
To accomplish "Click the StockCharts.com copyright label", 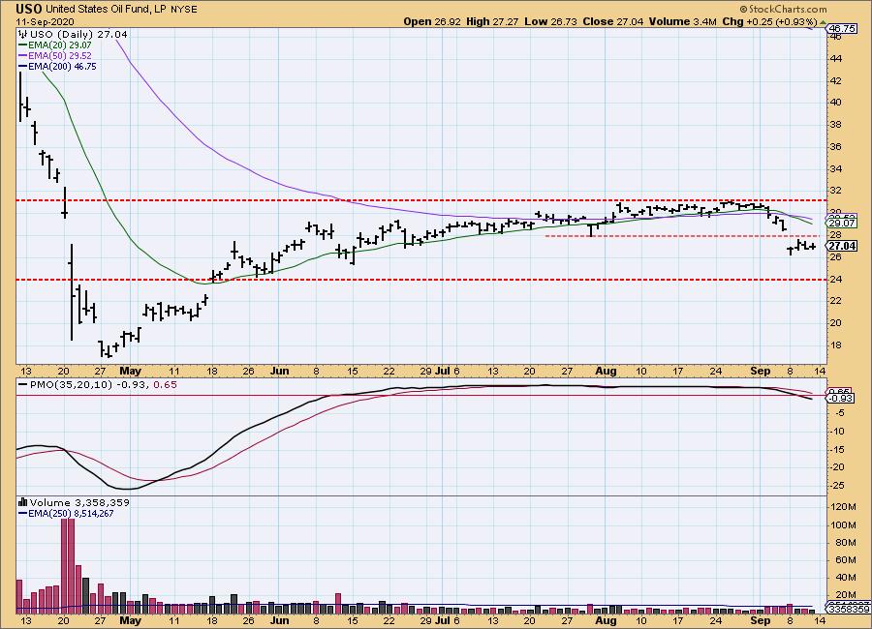I will (x=783, y=9).
